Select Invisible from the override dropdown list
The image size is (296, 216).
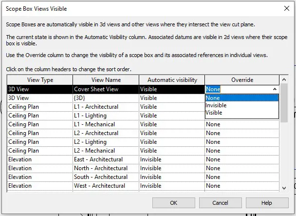point(216,105)
